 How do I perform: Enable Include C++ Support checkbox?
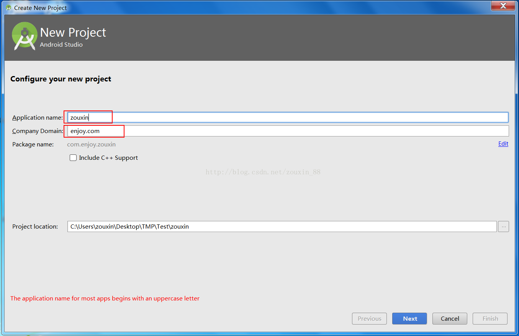[73, 157]
